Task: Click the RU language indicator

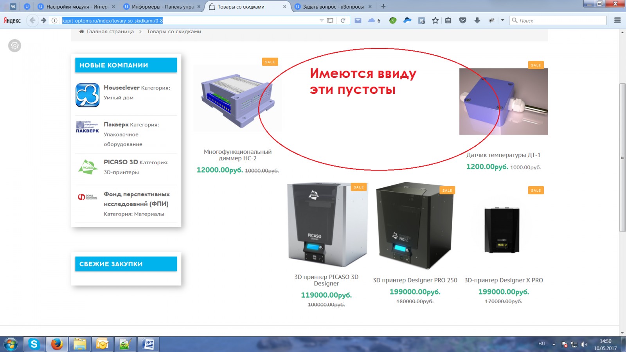Action: coord(542,344)
